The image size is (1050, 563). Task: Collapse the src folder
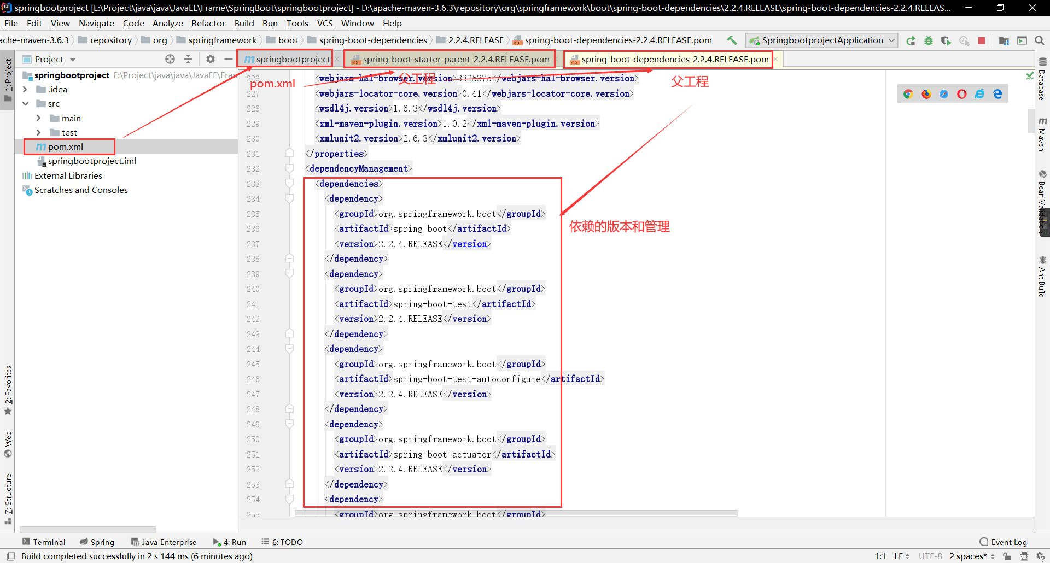click(25, 104)
